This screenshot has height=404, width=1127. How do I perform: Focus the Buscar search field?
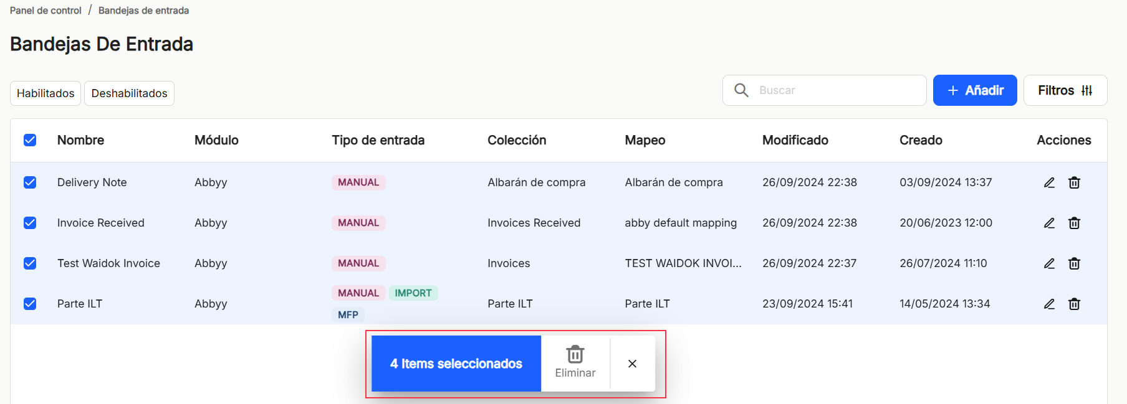(x=825, y=90)
